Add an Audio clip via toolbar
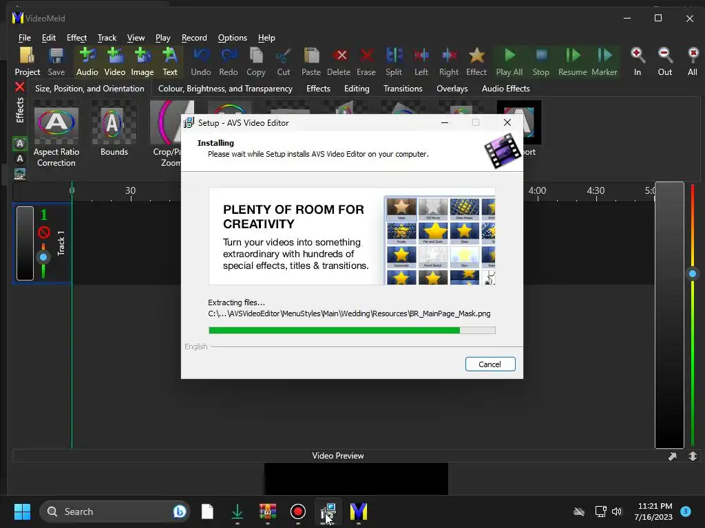Image resolution: width=705 pixels, height=528 pixels. point(87,61)
